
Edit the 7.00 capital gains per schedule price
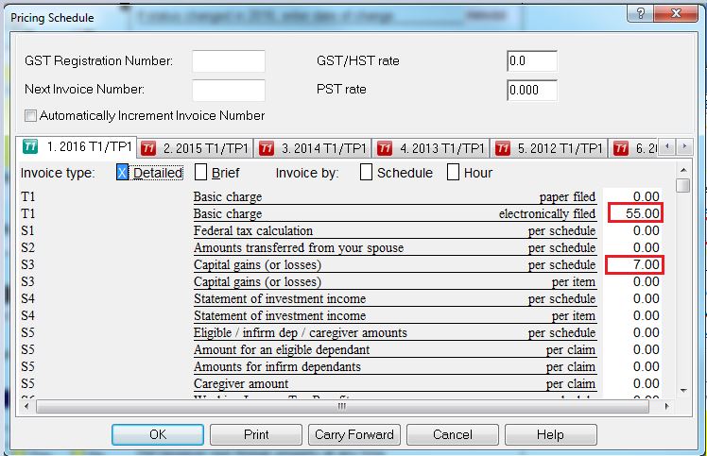(x=636, y=264)
